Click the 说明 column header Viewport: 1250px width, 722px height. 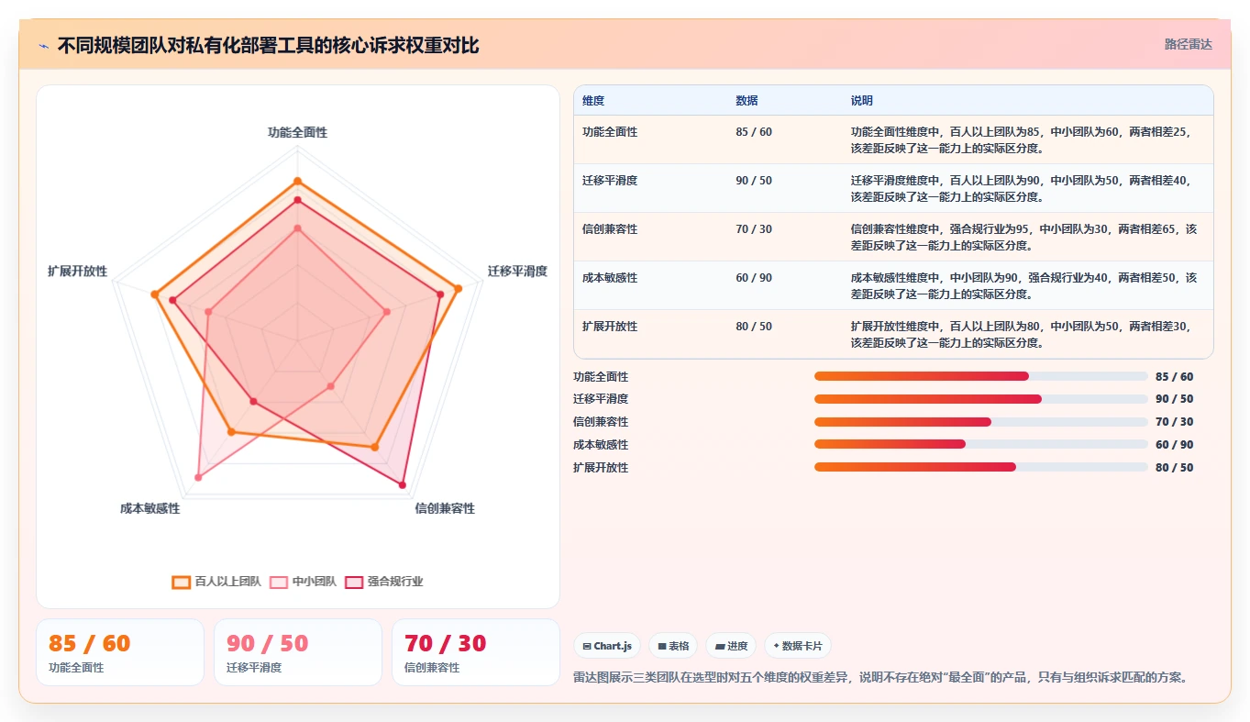tap(862, 101)
